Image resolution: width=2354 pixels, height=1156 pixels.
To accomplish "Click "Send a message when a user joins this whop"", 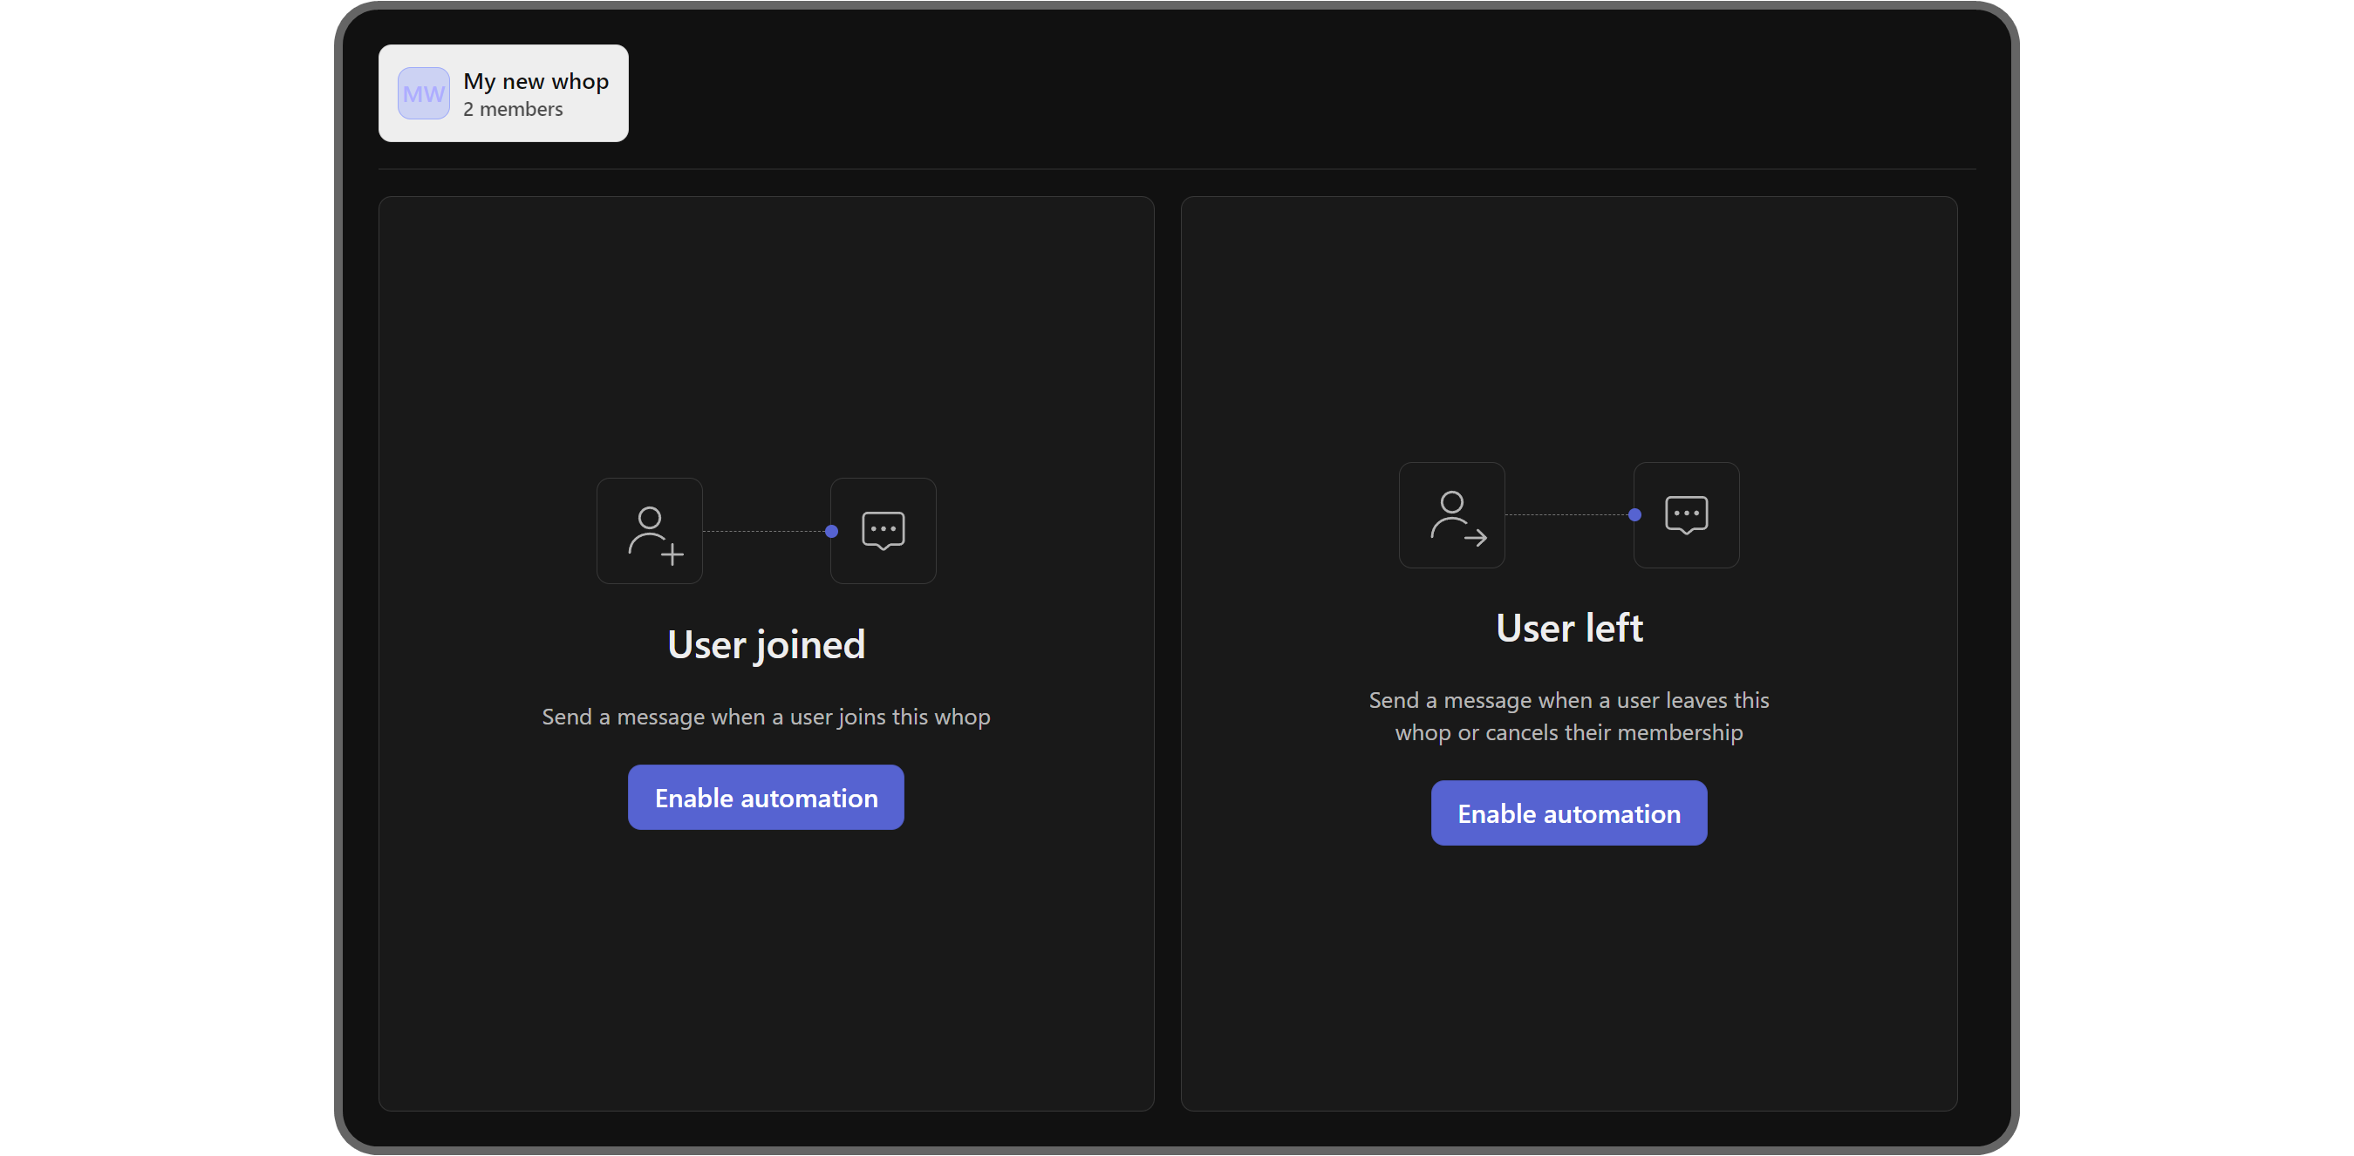I will pyautogui.click(x=766, y=717).
